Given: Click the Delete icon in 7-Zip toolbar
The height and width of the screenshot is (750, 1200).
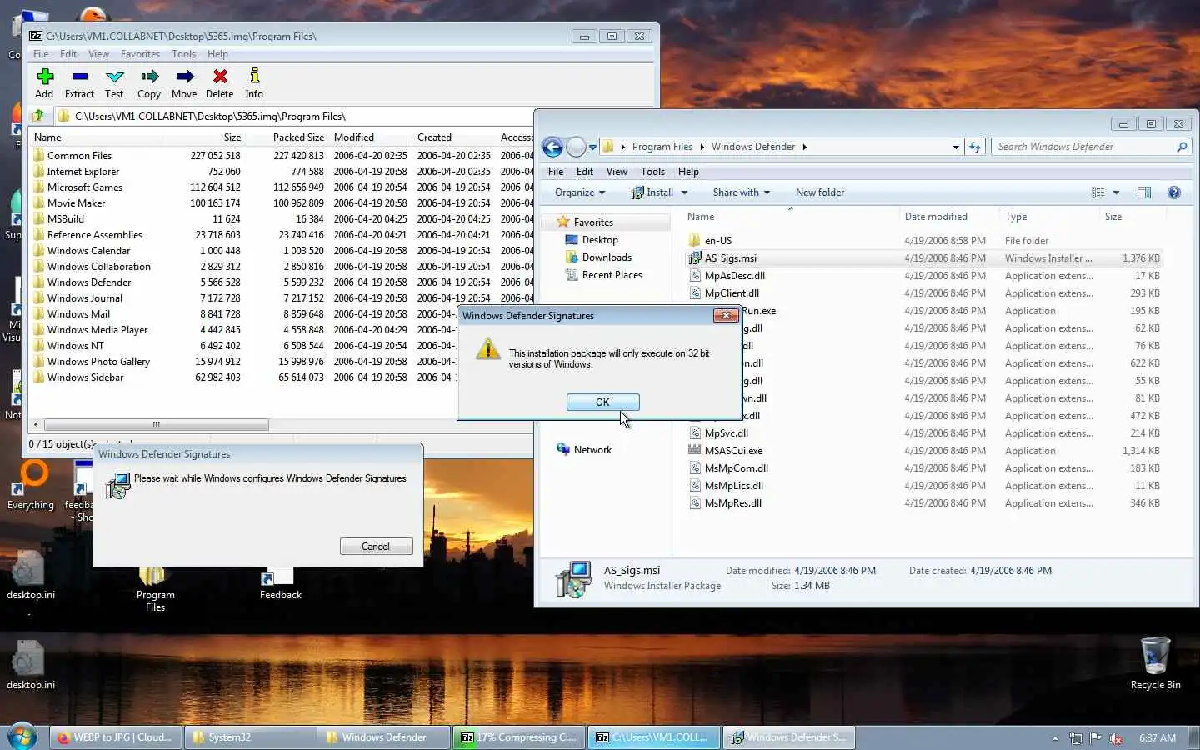Looking at the screenshot, I should (x=220, y=77).
